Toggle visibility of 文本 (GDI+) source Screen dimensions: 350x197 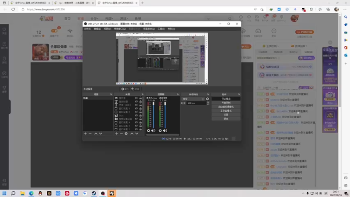click(136, 105)
